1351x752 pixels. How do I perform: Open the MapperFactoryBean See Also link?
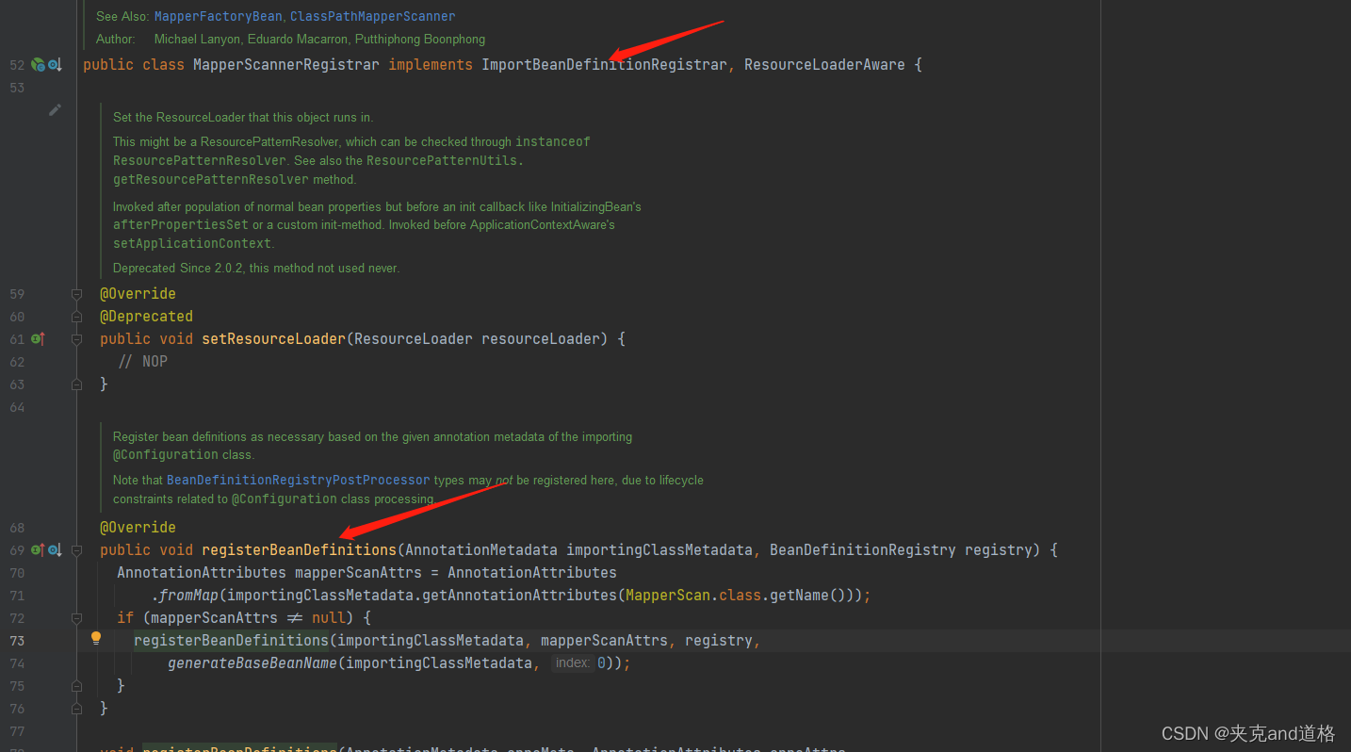[x=218, y=16]
